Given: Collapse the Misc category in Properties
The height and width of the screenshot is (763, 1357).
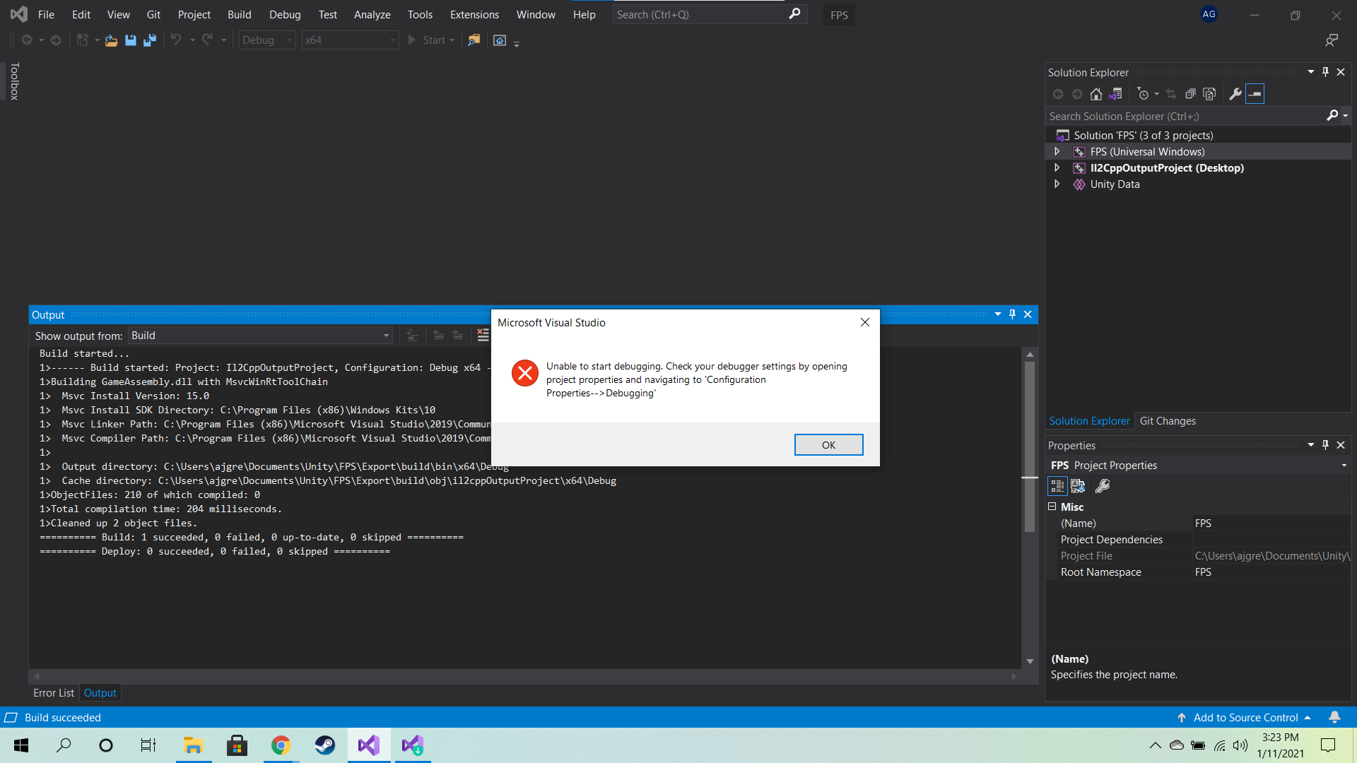Looking at the screenshot, I should (1052, 507).
